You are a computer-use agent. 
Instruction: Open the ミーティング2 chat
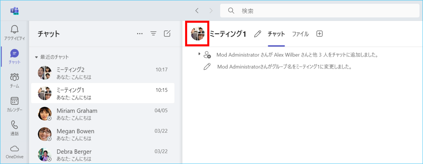(x=102, y=73)
